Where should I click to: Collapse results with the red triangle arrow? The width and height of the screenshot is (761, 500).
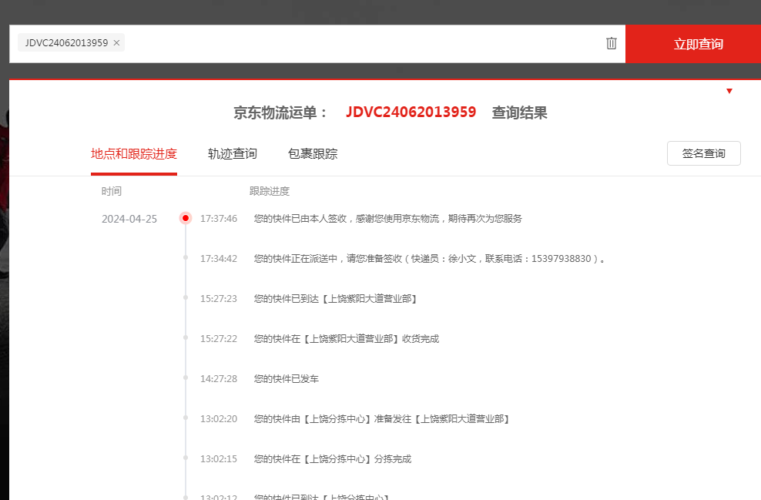point(729,91)
